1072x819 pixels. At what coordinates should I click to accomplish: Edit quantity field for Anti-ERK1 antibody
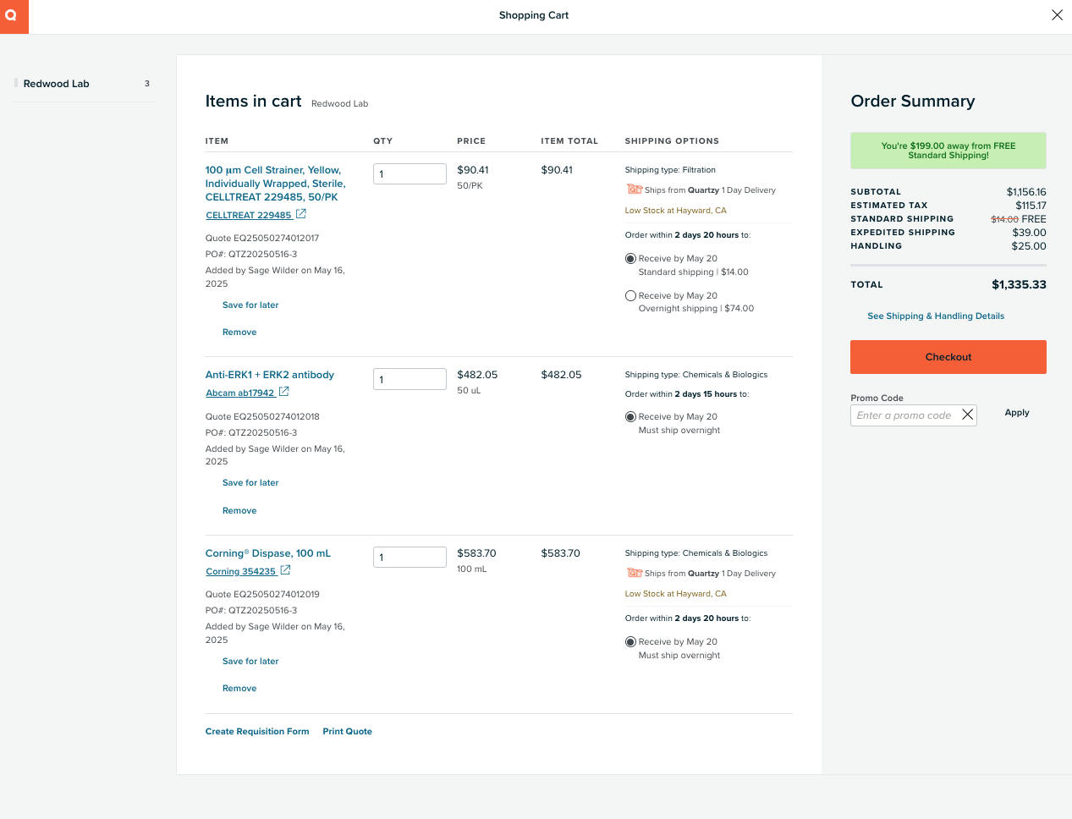pos(410,379)
